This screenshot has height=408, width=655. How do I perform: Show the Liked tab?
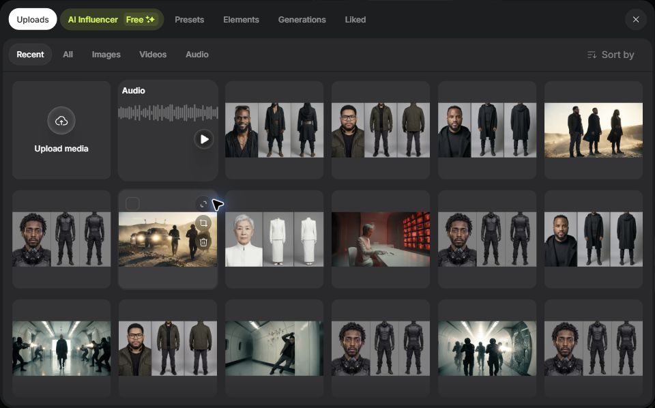(355, 20)
